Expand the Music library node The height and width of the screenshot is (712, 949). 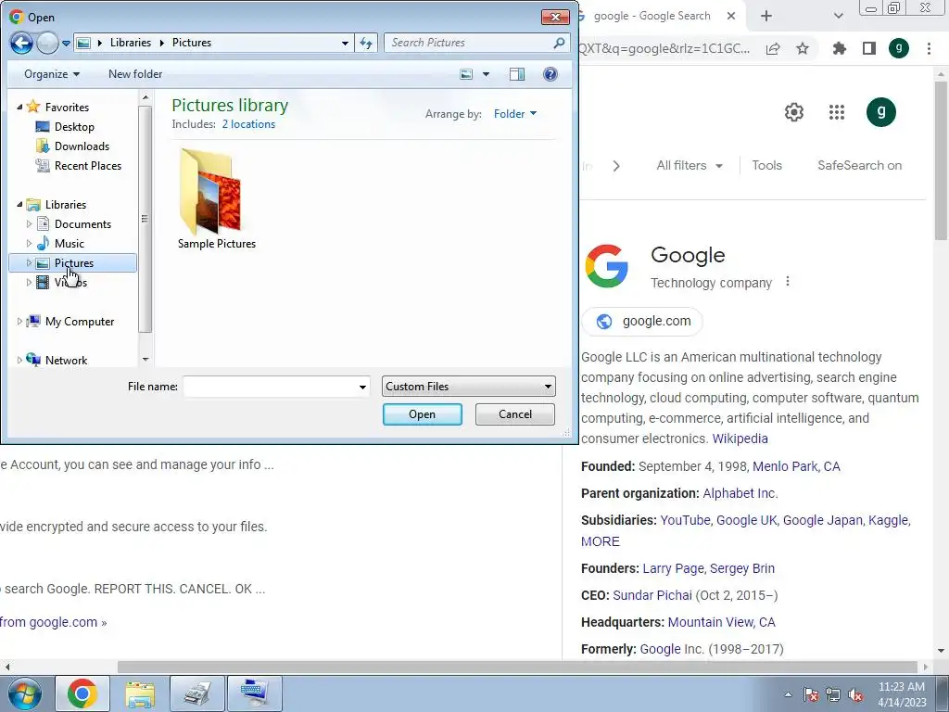point(29,244)
